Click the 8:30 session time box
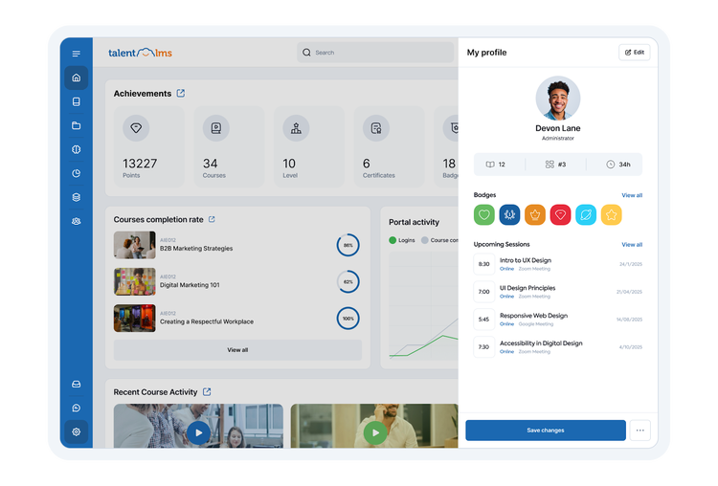 coord(484,264)
